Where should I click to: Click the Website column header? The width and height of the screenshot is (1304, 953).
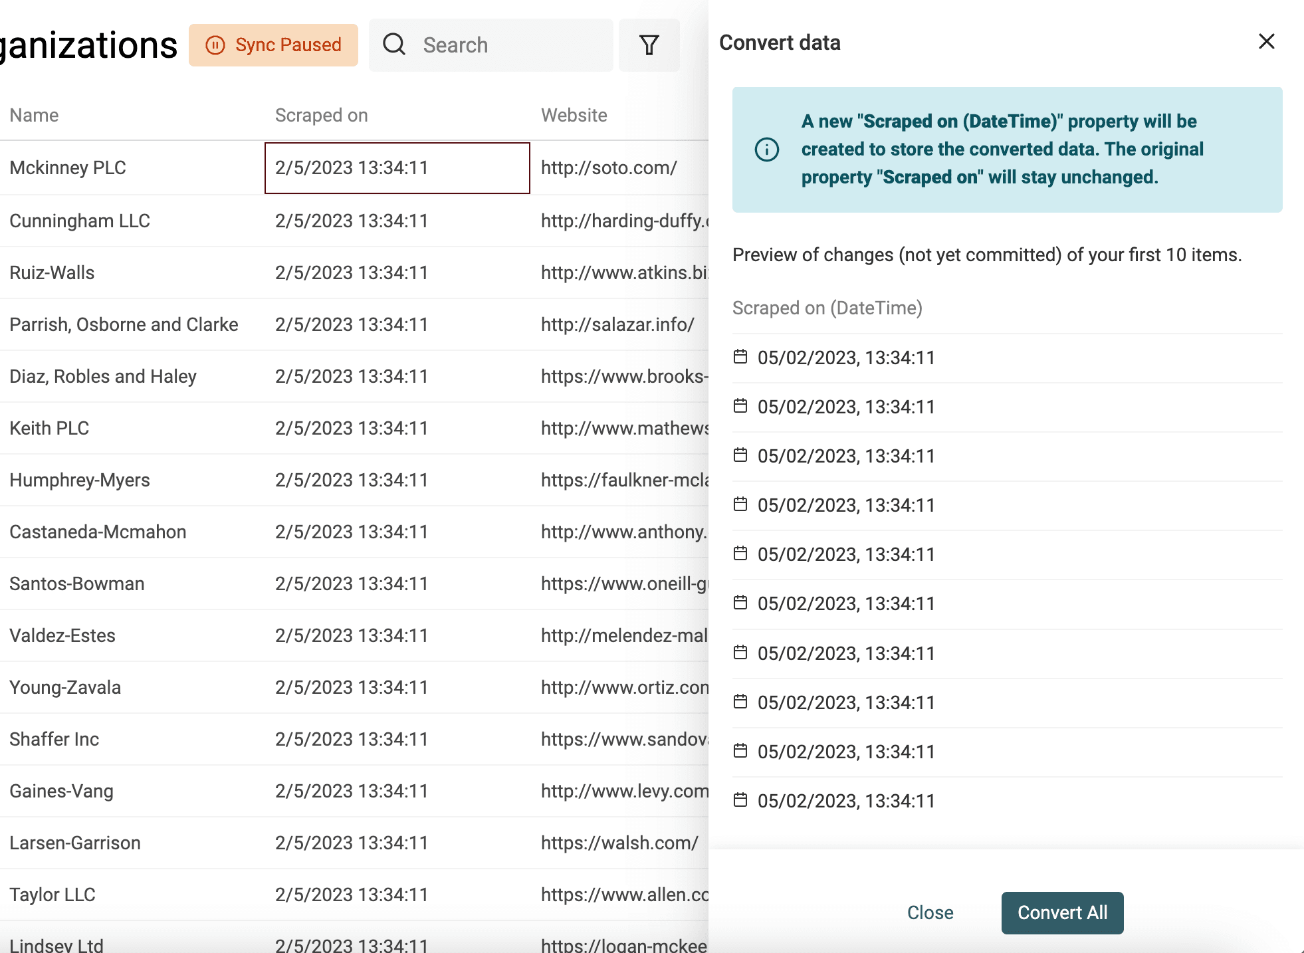click(574, 116)
